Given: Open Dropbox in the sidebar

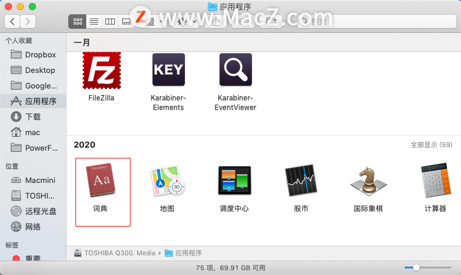Looking at the screenshot, I should (33, 54).
